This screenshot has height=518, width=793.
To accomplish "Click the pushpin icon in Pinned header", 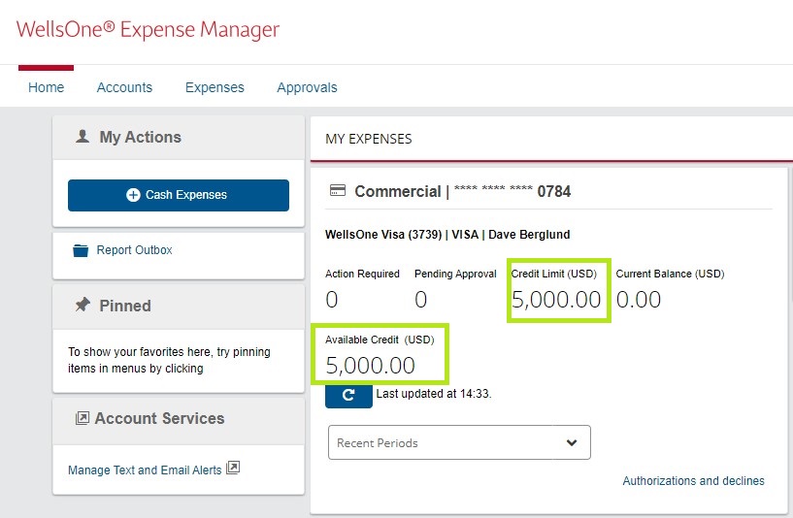I will tap(83, 306).
